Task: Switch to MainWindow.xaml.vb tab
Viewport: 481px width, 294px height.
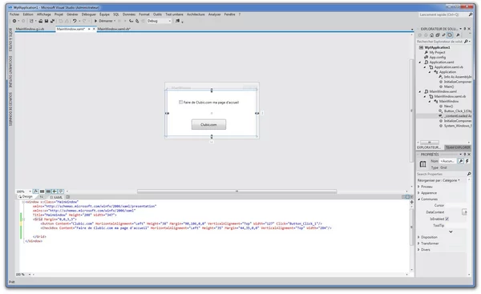Action: [x=114, y=29]
